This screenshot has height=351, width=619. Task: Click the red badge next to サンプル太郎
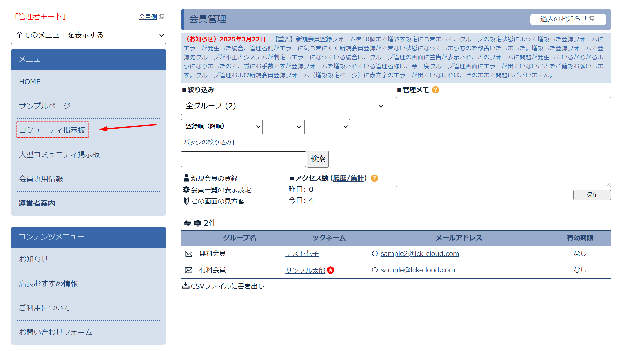(x=331, y=270)
